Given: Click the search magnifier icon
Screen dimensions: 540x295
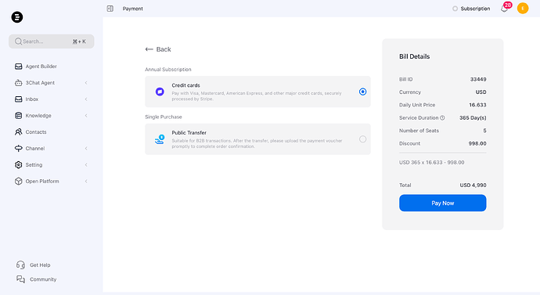Looking at the screenshot, I should (18, 41).
